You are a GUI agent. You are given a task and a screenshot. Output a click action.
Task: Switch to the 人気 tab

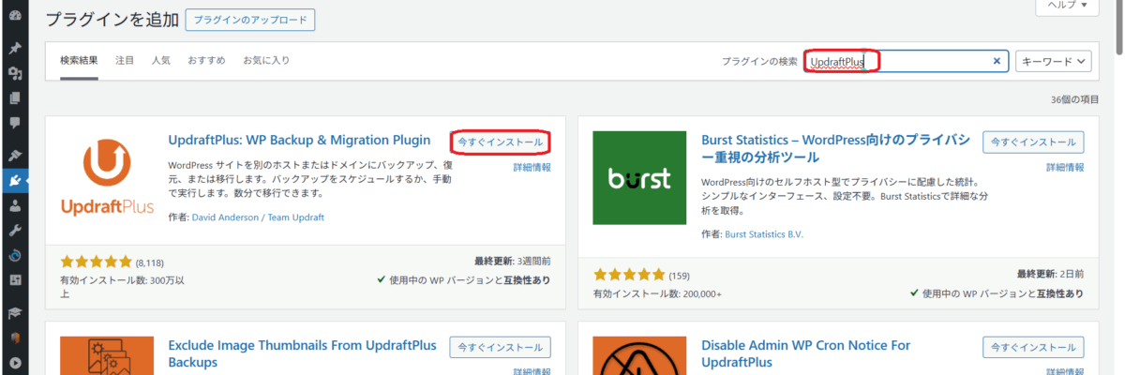(161, 60)
